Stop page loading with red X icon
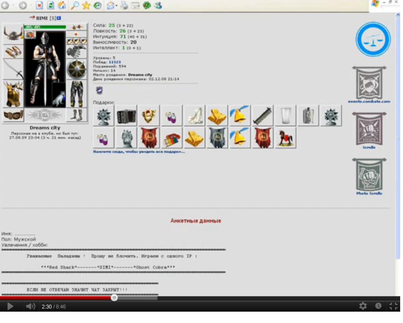This screenshot has height=323, width=403. [x=39, y=5]
